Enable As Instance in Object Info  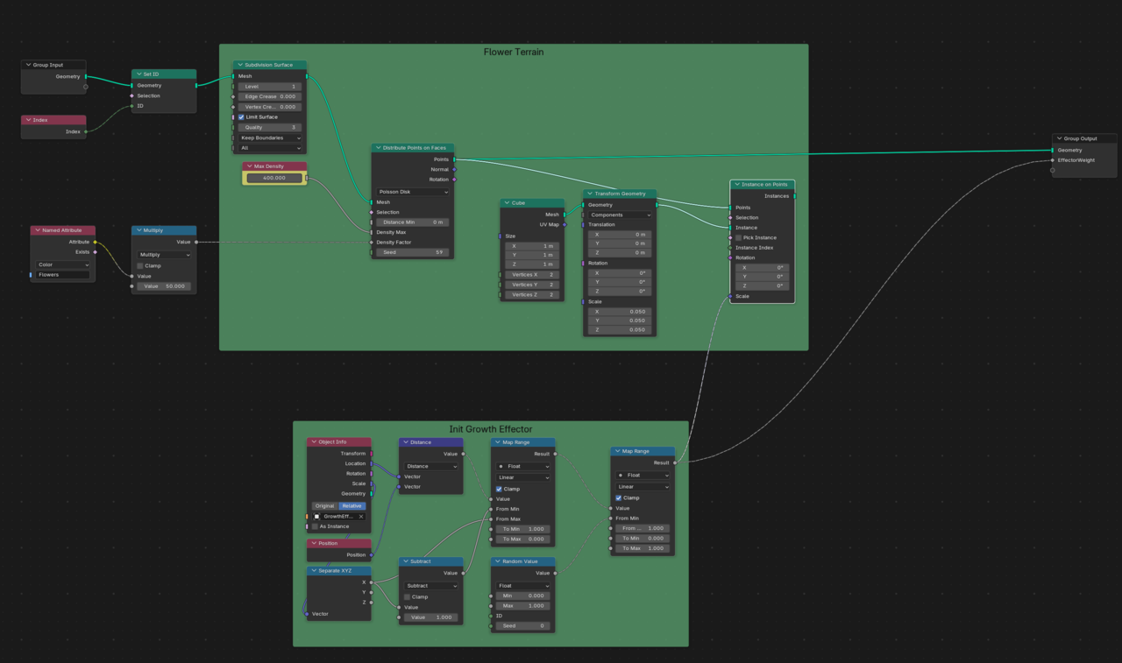315,526
